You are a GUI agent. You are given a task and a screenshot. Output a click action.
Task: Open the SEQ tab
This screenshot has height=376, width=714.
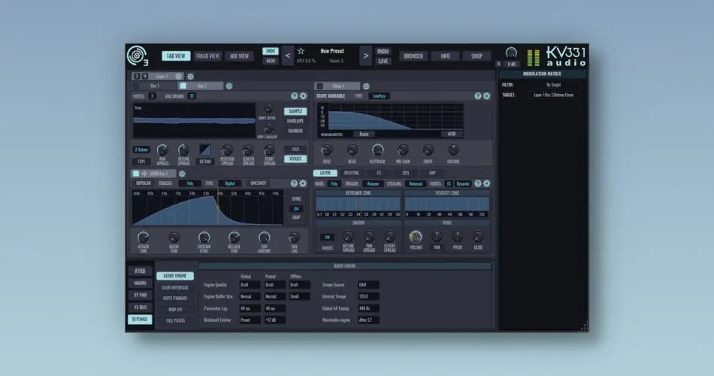[x=406, y=173]
